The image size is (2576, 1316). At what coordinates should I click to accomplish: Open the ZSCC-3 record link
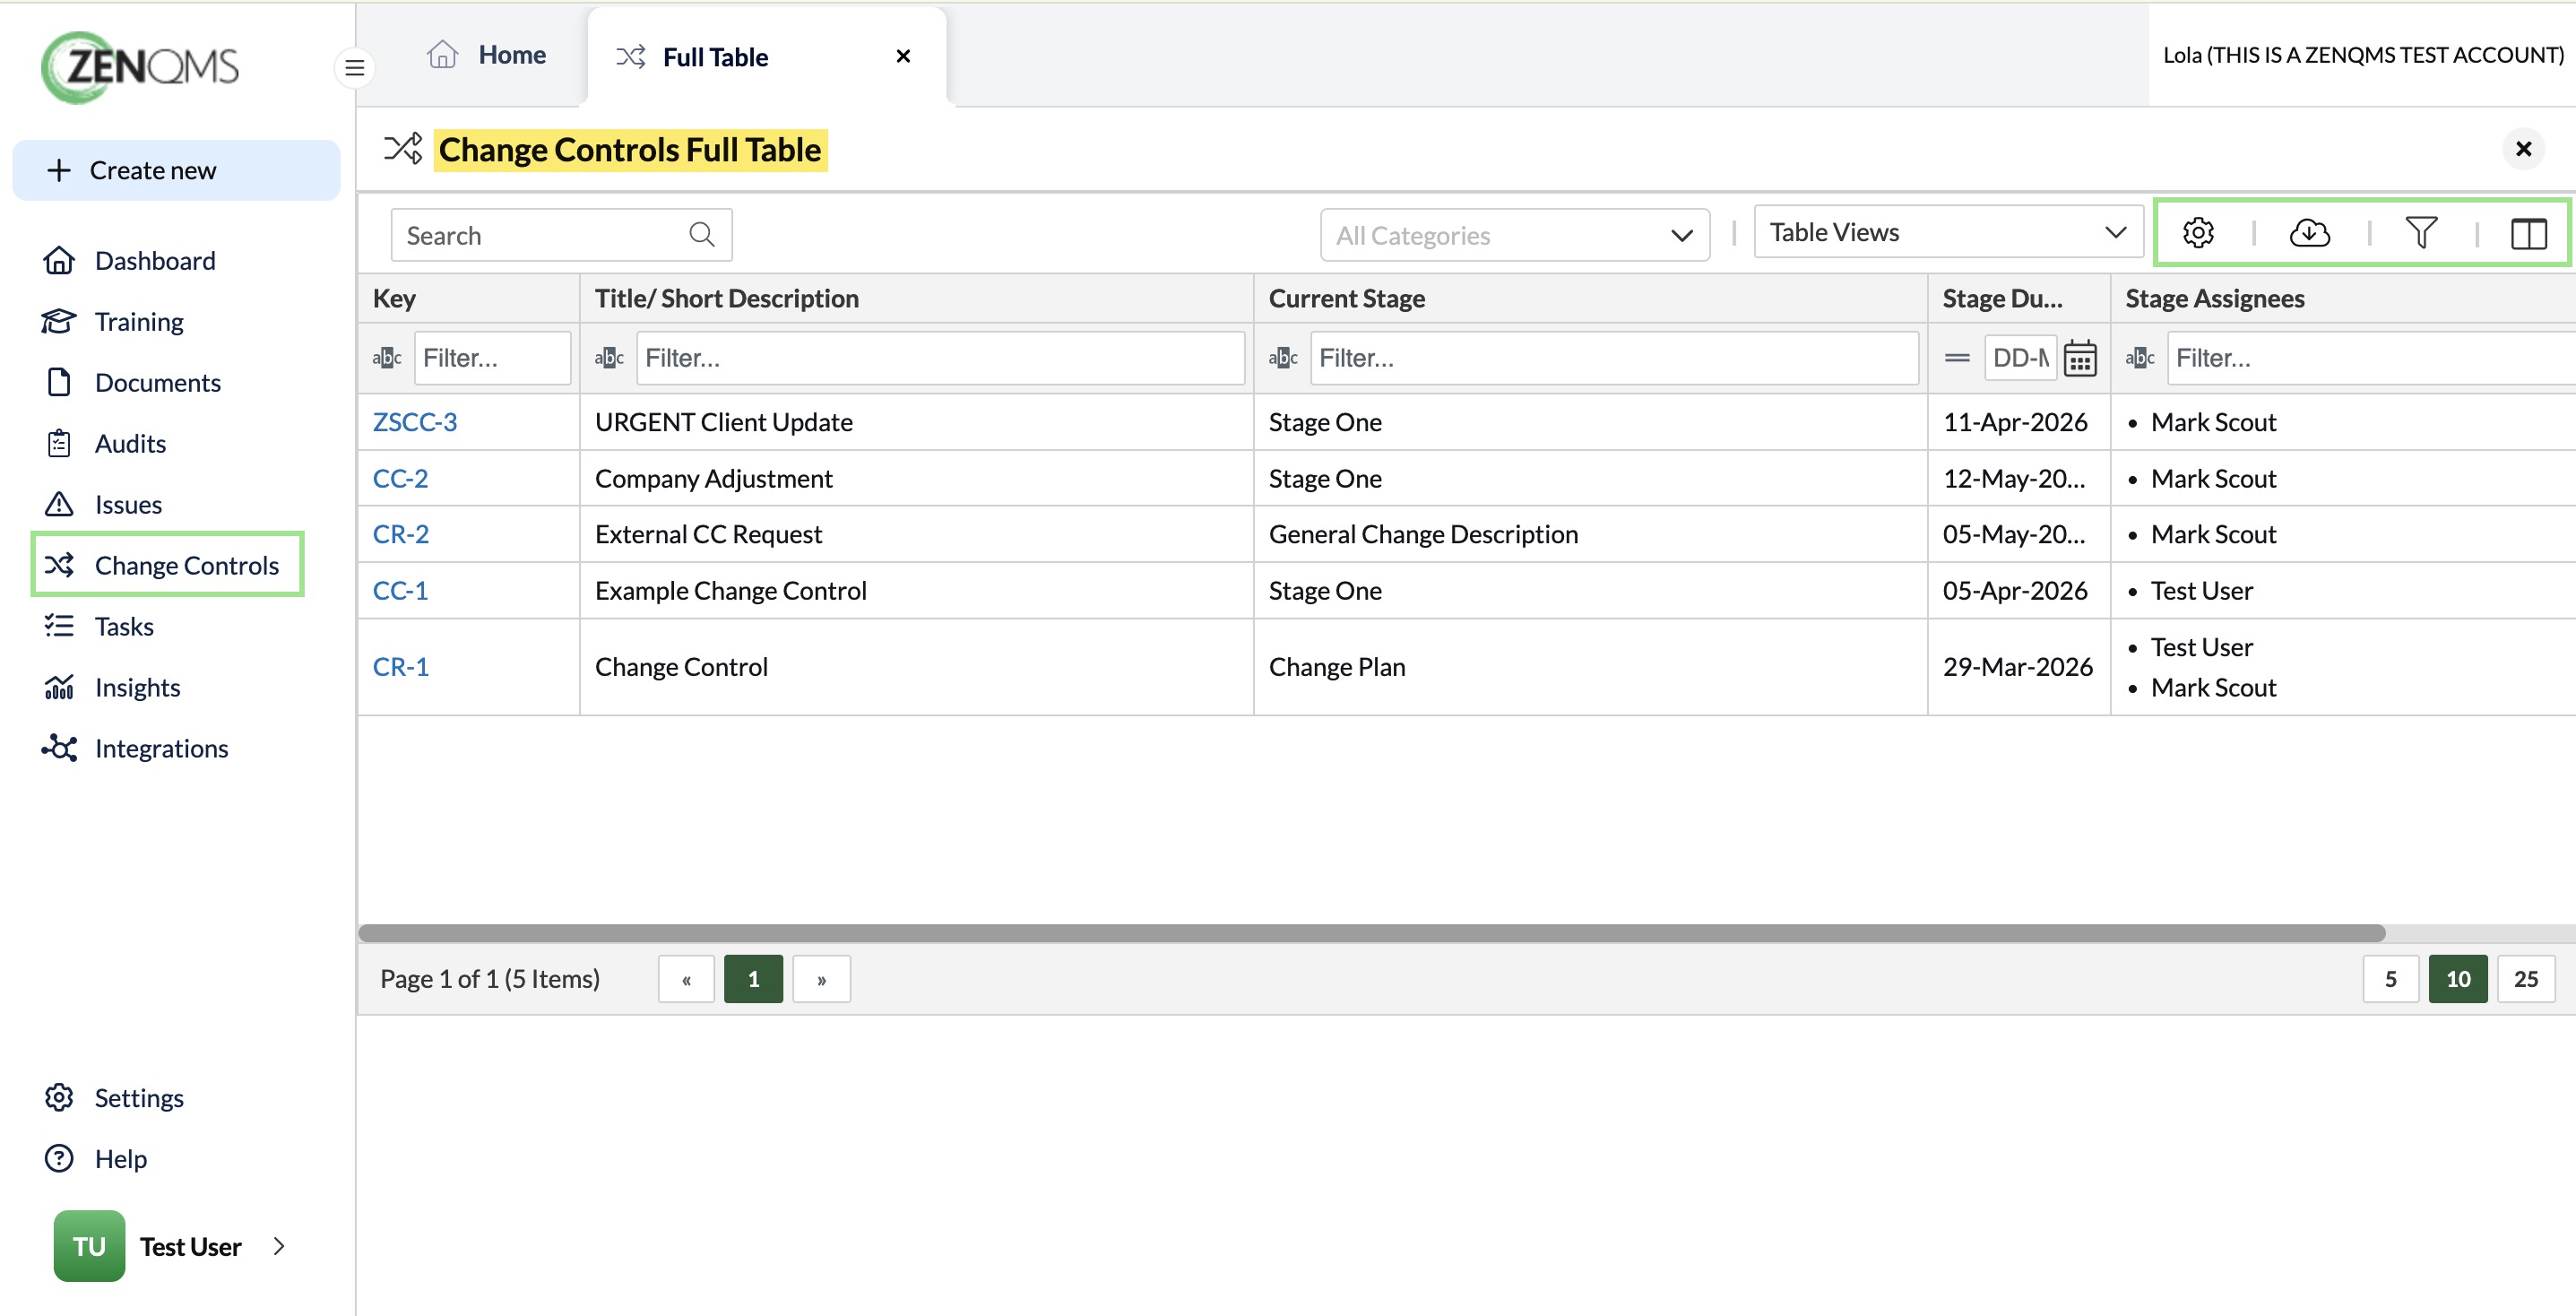click(414, 422)
